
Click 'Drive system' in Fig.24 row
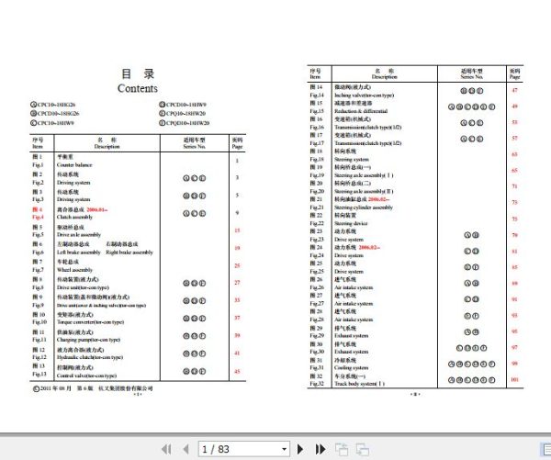pos(349,255)
